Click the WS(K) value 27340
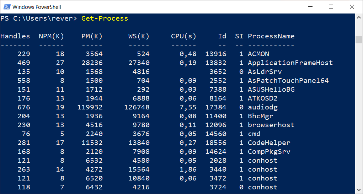This screenshot has width=363, height=194. pyautogui.click(x=139, y=63)
